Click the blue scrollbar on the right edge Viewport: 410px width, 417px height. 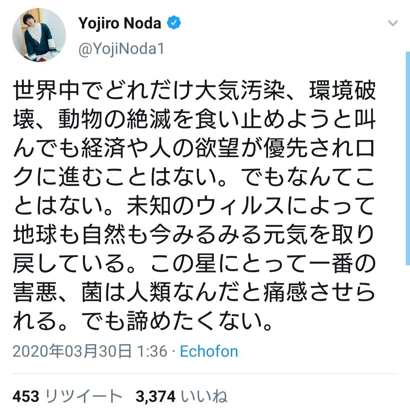[408, 159]
